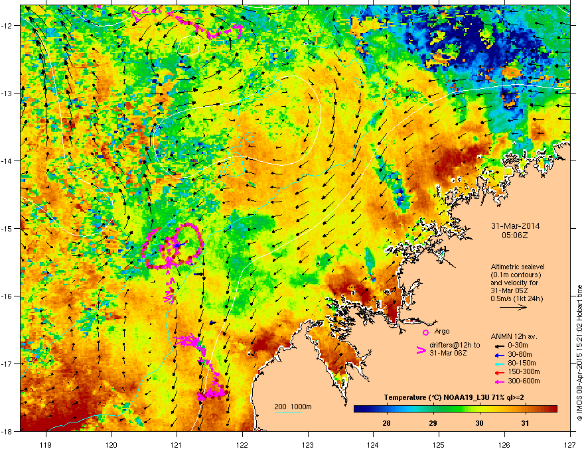Image resolution: width=584 pixels, height=451 pixels.
Task: Click the '200 1000m' isobath label
Action: (x=293, y=407)
